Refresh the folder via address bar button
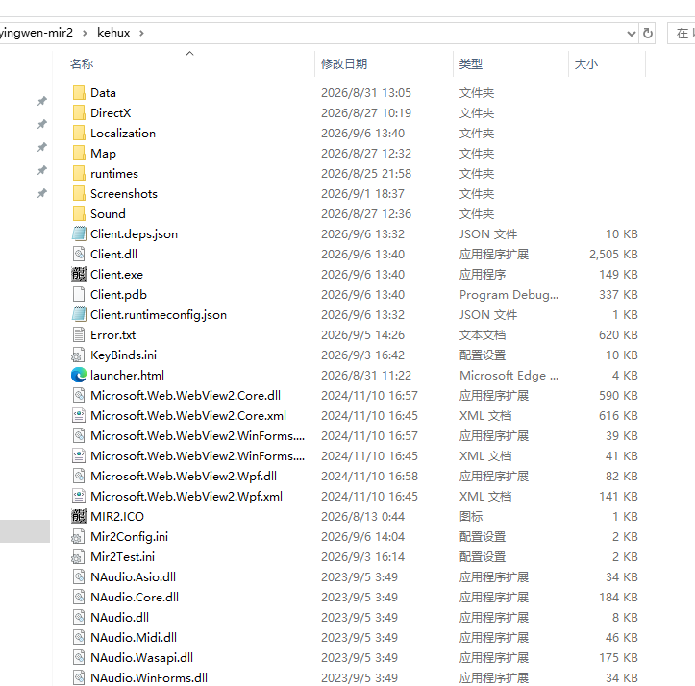Screen dimensions: 695x686 (x=648, y=34)
